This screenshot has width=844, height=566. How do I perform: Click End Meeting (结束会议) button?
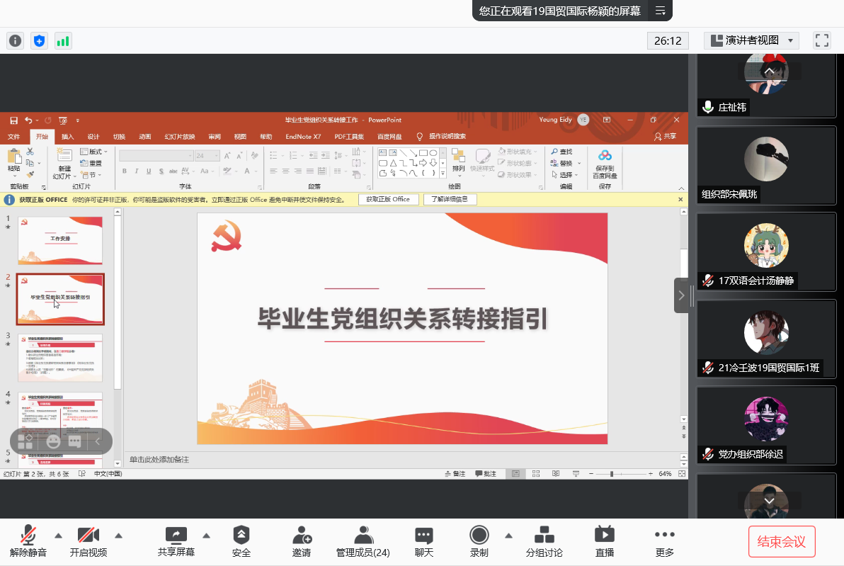pyautogui.click(x=781, y=542)
